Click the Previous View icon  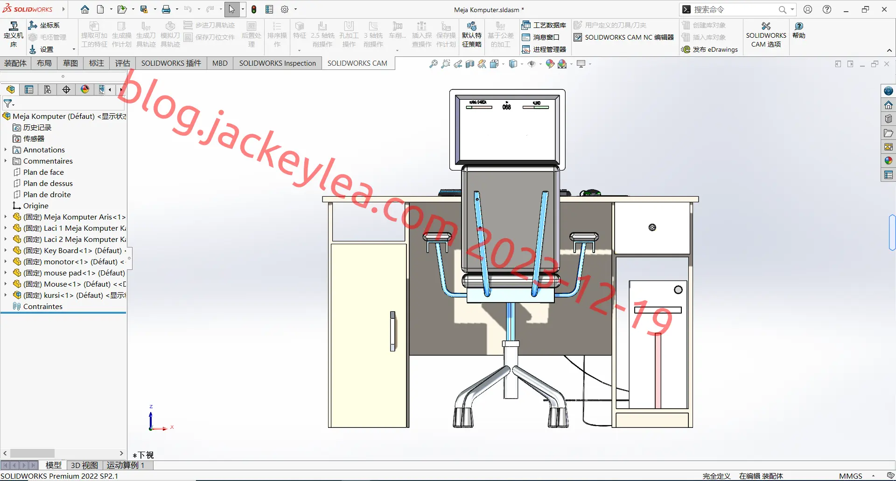pyautogui.click(x=458, y=64)
